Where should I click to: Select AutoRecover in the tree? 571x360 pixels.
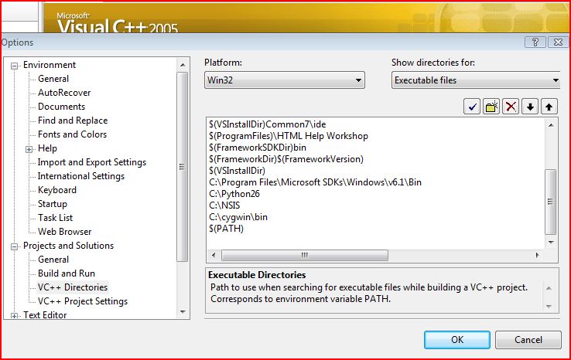tap(64, 93)
